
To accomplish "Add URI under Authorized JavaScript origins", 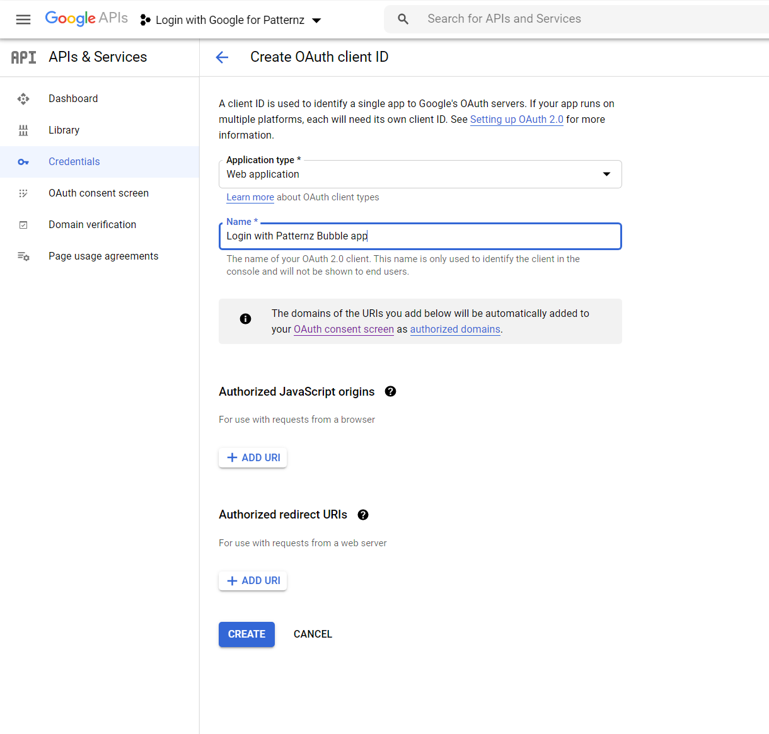I will [x=253, y=458].
